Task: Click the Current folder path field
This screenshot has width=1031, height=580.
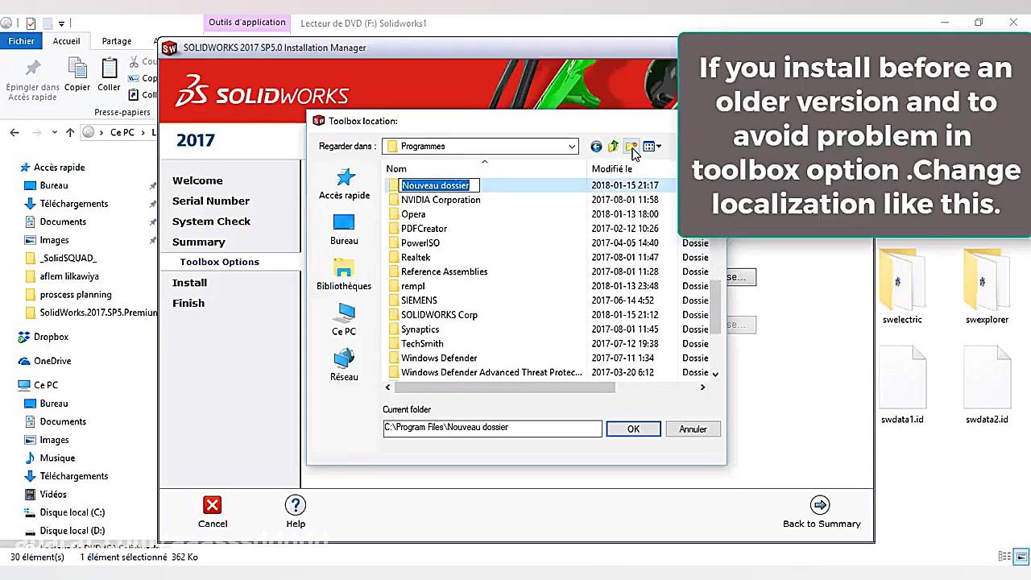Action: click(x=492, y=428)
